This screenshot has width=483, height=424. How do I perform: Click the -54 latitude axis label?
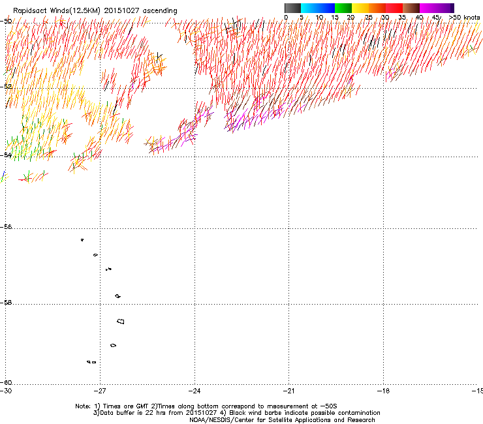[x=6, y=155]
